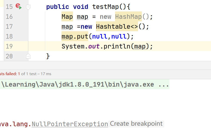Collapse the testMap method fold marker at line 15
This screenshot has height=129, width=211.
click(x=28, y=7)
